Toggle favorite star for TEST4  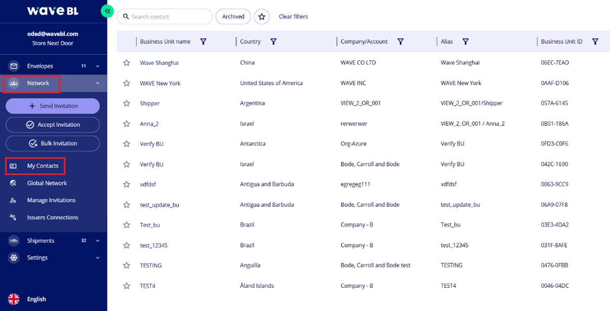[x=127, y=286]
